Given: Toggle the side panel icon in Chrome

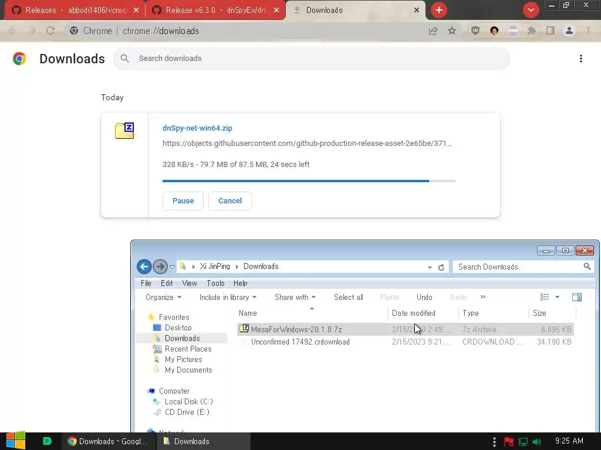Looking at the screenshot, I should pos(551,31).
